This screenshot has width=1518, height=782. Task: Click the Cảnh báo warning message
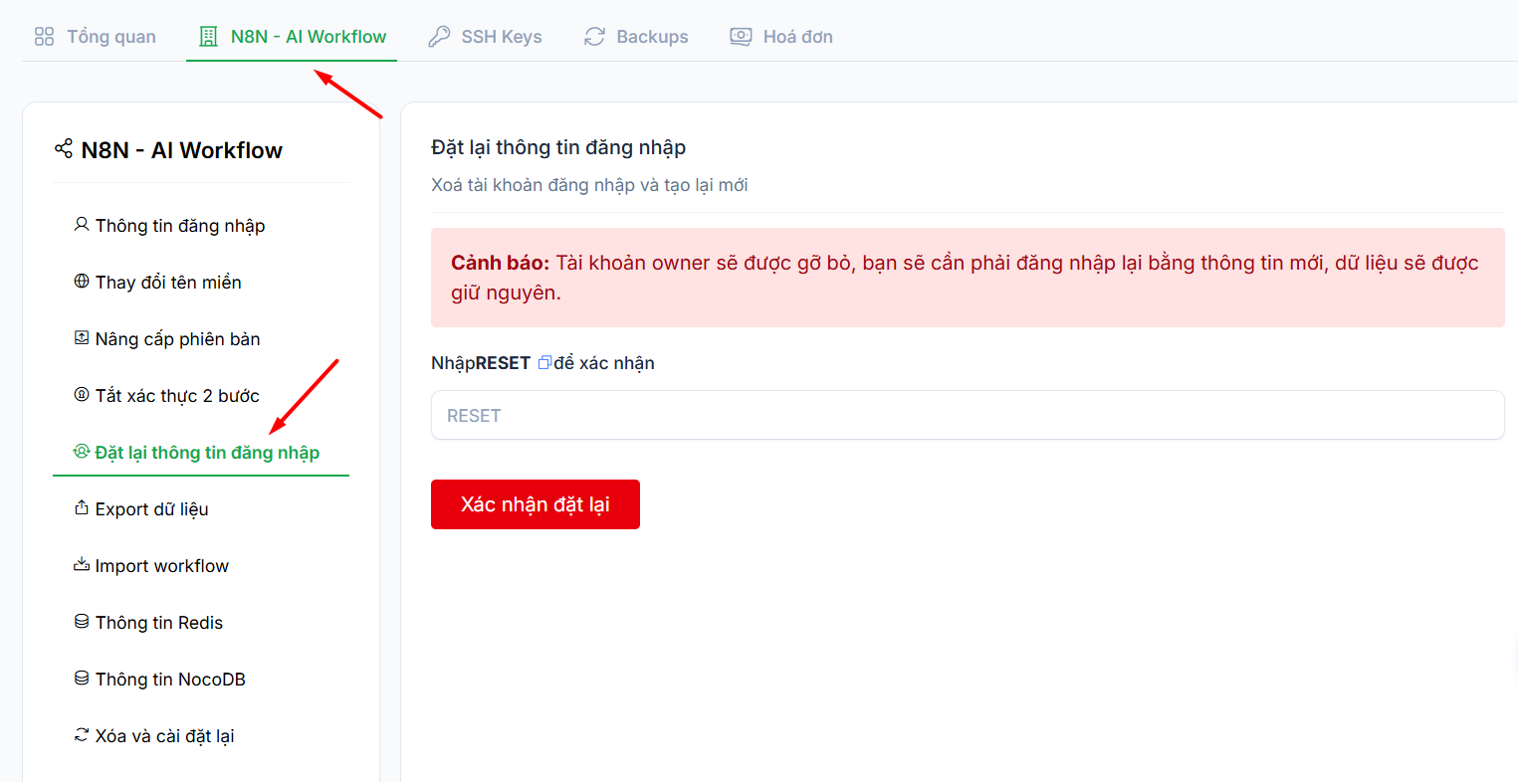pos(968,278)
